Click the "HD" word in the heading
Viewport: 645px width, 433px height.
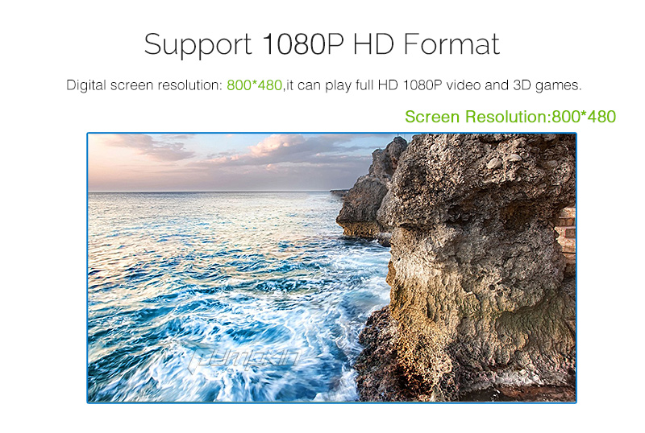(x=373, y=43)
